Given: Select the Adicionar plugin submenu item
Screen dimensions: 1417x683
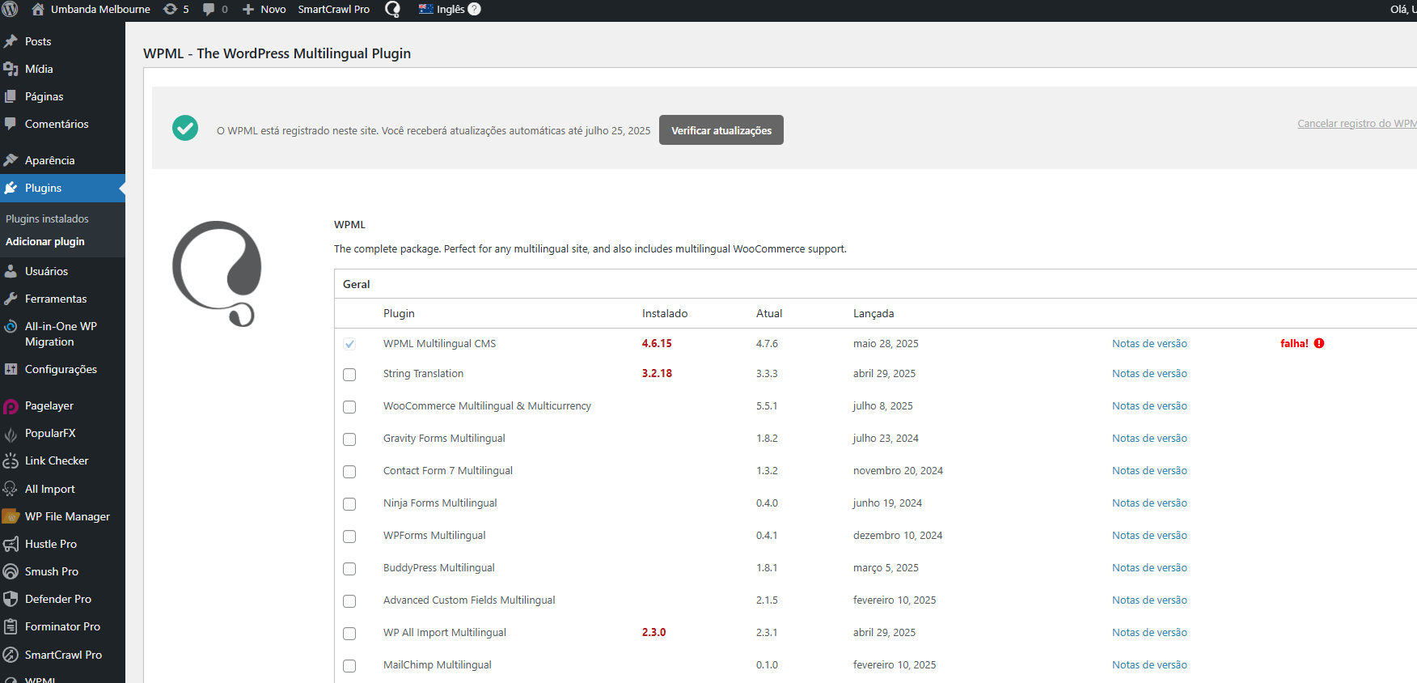Looking at the screenshot, I should (45, 241).
